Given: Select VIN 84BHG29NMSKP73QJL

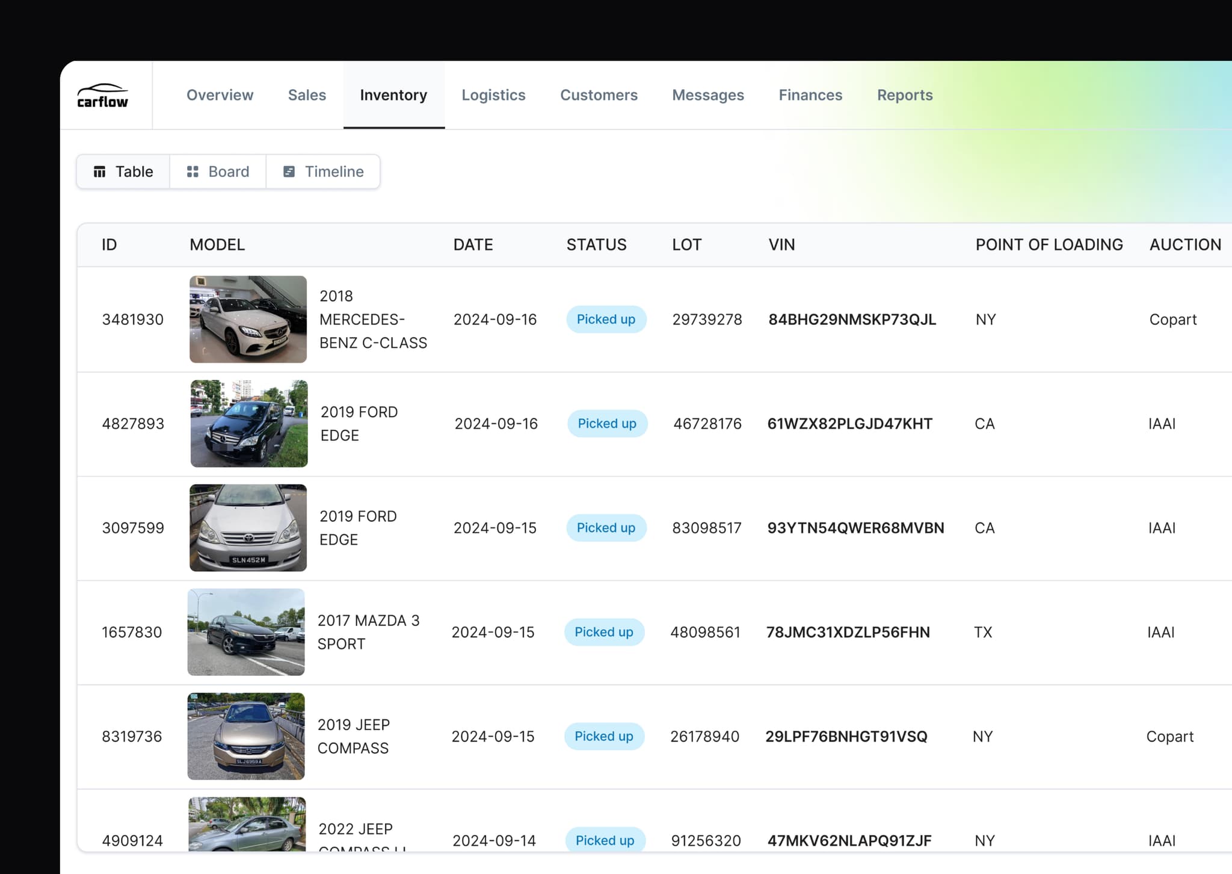Looking at the screenshot, I should click(852, 320).
